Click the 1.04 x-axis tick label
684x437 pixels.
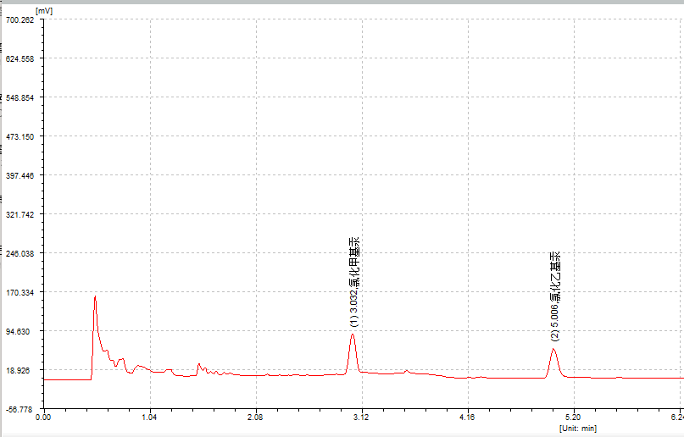(149, 418)
